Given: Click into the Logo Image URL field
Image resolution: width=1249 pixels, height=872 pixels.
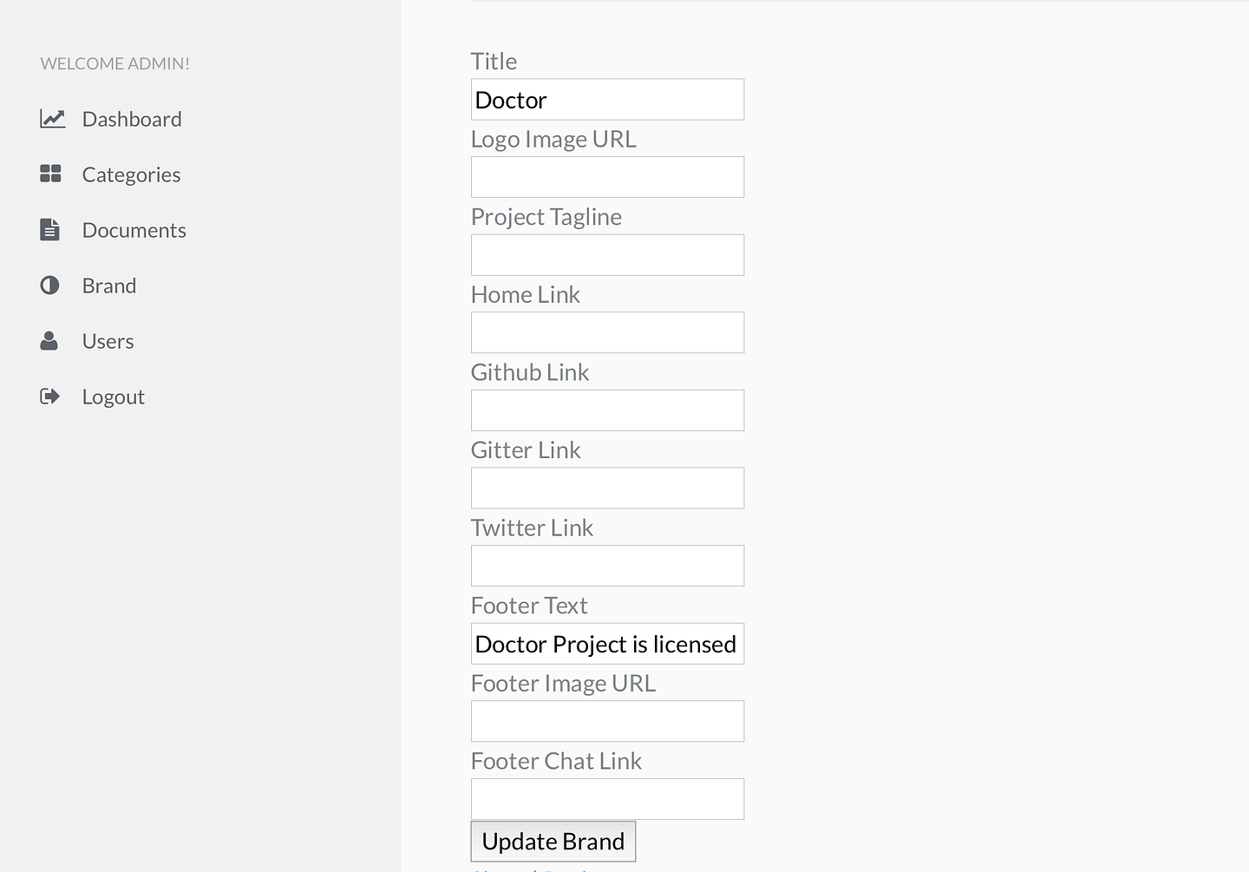Looking at the screenshot, I should (607, 177).
